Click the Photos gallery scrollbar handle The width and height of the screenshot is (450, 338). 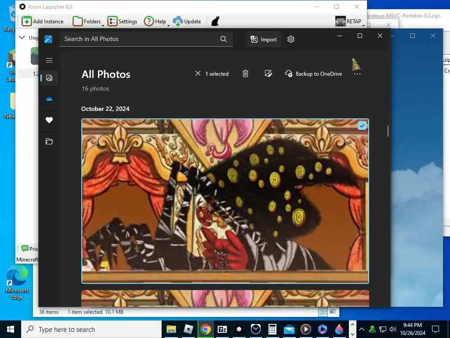click(x=388, y=131)
